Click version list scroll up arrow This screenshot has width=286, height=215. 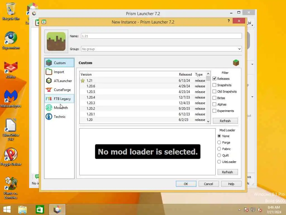[208, 74]
